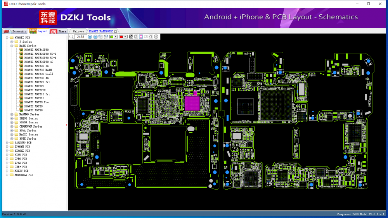Screen dimensions: 388x218
Task: Select HUAWEI MATE30 RS in the tree
Action: (x=36, y=66)
